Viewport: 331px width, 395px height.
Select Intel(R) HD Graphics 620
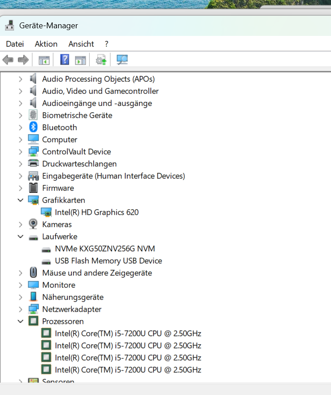pos(97,212)
